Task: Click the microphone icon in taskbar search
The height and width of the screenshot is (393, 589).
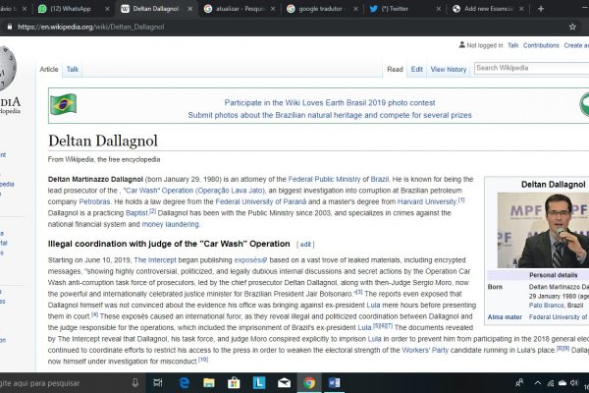Action: coord(134,383)
